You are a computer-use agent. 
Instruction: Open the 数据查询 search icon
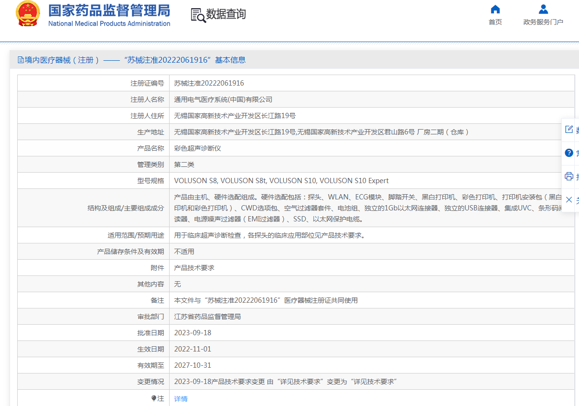point(198,15)
